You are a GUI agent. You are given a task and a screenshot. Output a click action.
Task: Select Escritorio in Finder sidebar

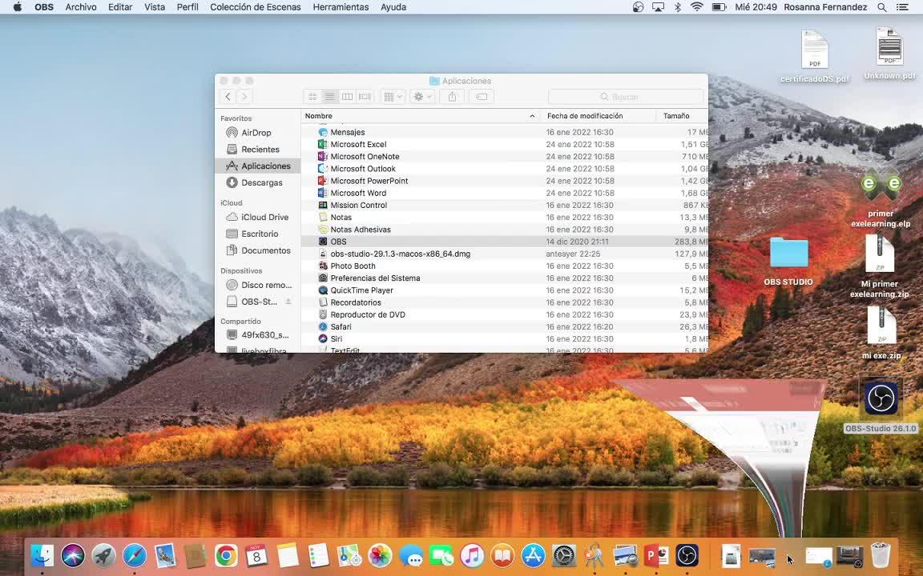click(257, 234)
